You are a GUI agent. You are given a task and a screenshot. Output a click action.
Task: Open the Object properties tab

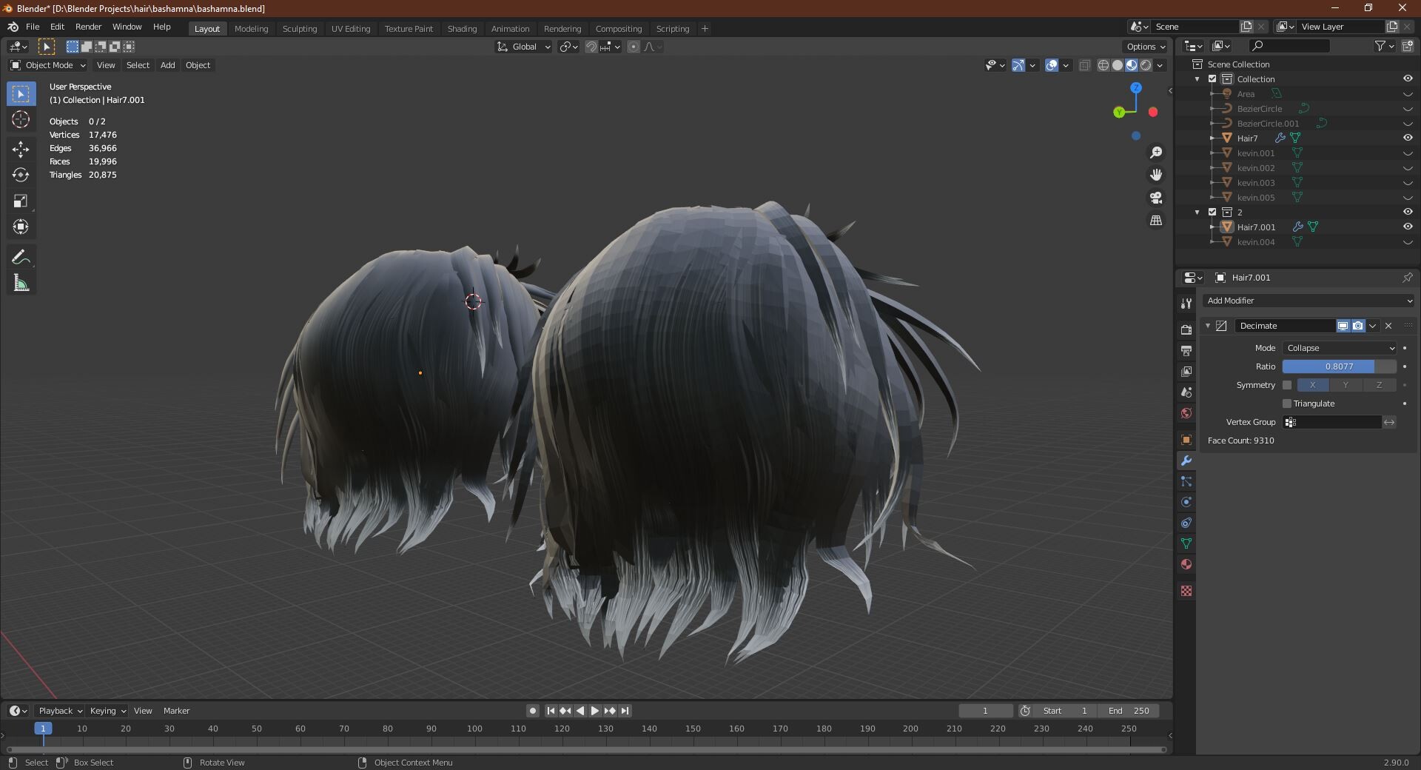click(x=1186, y=440)
